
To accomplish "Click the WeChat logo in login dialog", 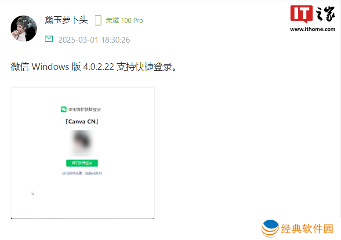I will click(64, 109).
